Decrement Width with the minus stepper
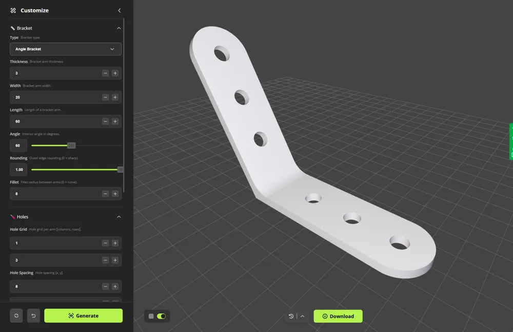Screen dimensions: 513x332 pyautogui.click(x=105, y=97)
